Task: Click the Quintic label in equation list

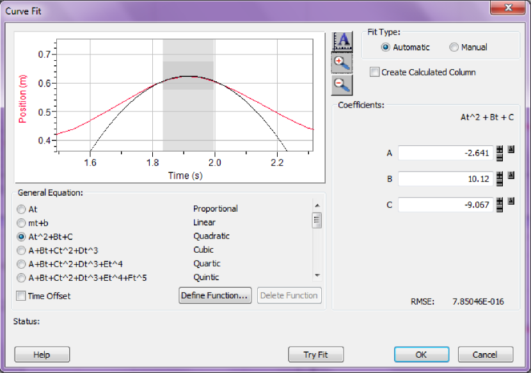Action: tap(206, 278)
